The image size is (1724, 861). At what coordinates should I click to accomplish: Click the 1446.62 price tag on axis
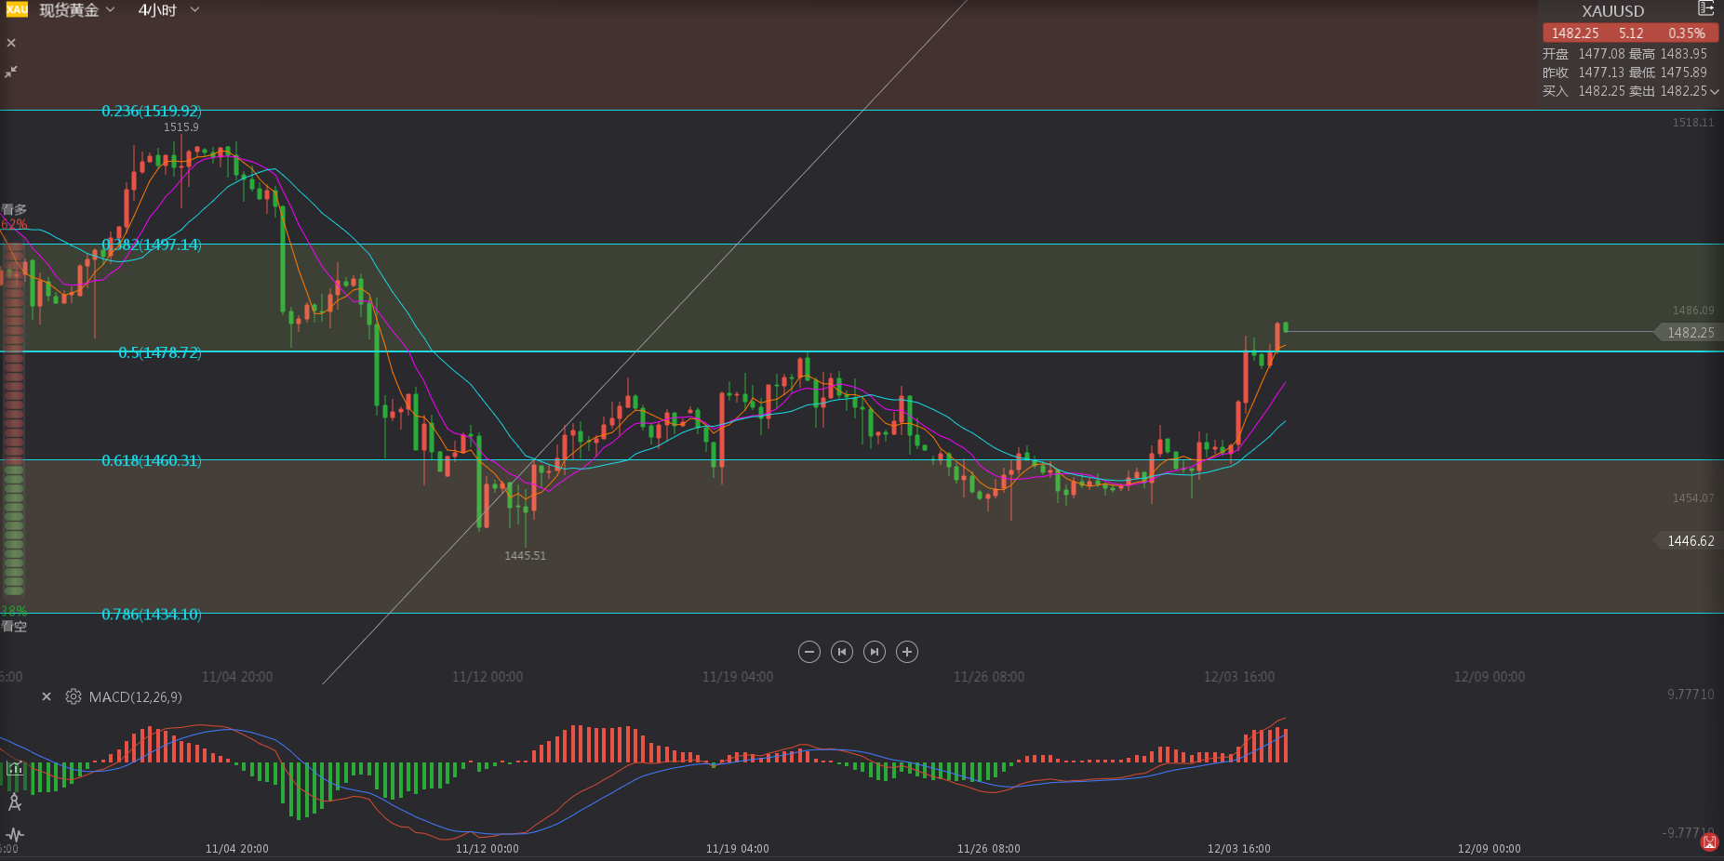[x=1689, y=540]
